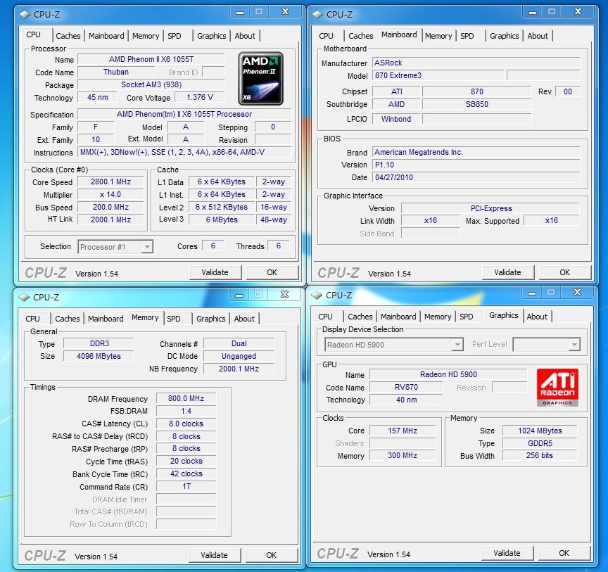
Task: Click the GPU memory Size value 1024 MBytes
Action: (540, 431)
